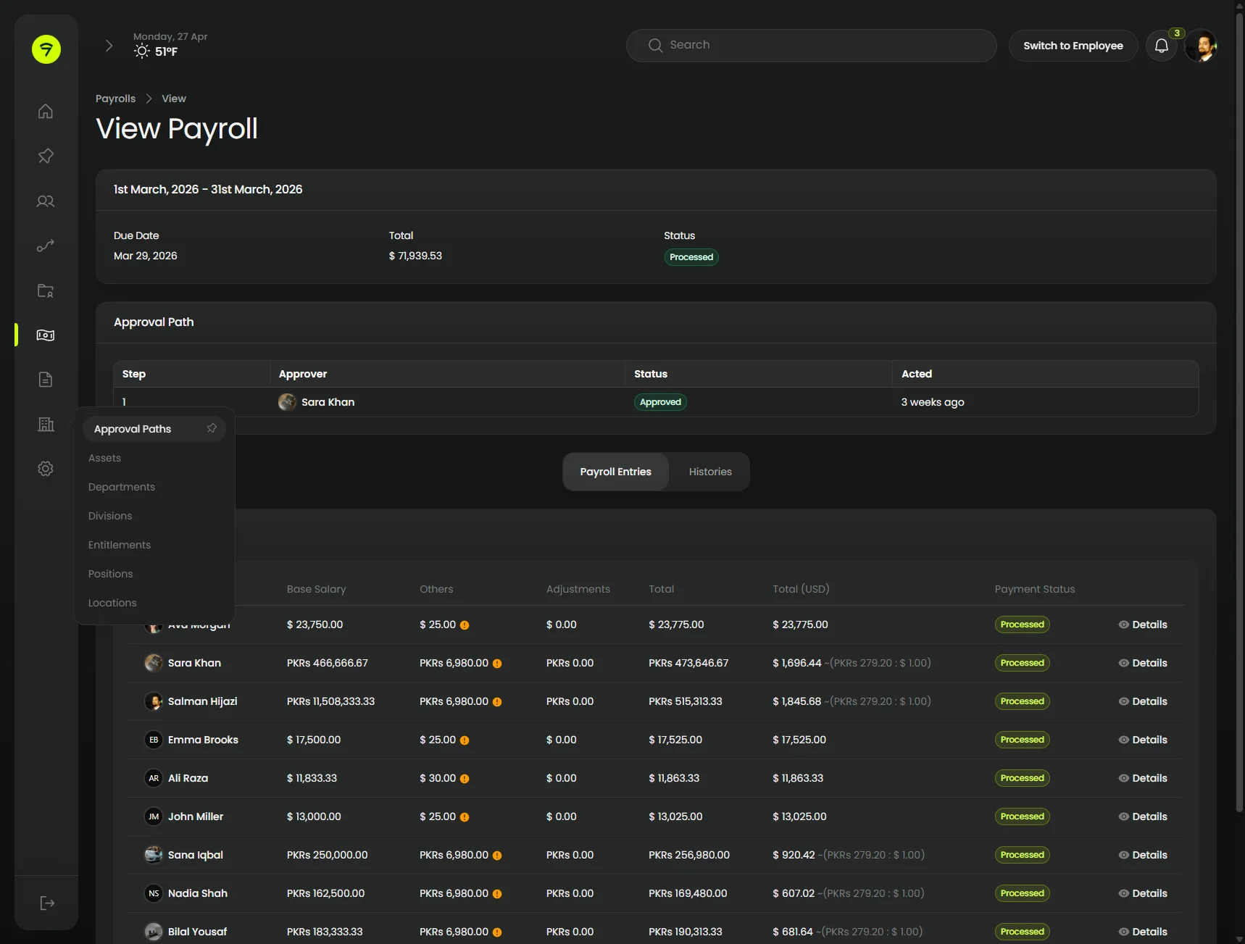The width and height of the screenshot is (1245, 944).
Task: Toggle to the Histories view
Action: point(710,471)
